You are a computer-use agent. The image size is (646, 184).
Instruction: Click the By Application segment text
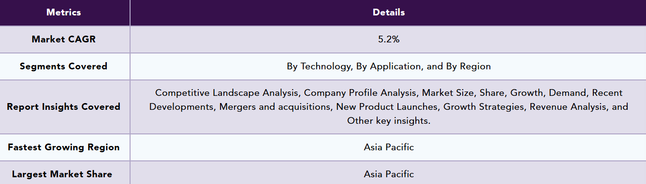click(x=389, y=66)
